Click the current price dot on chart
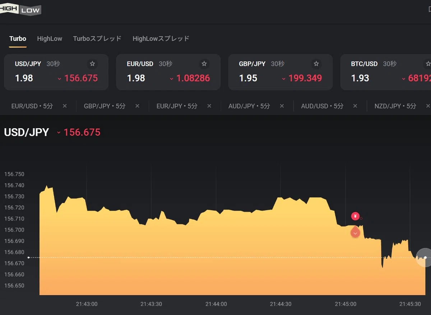Screen dimensions: 431x315 425,257
